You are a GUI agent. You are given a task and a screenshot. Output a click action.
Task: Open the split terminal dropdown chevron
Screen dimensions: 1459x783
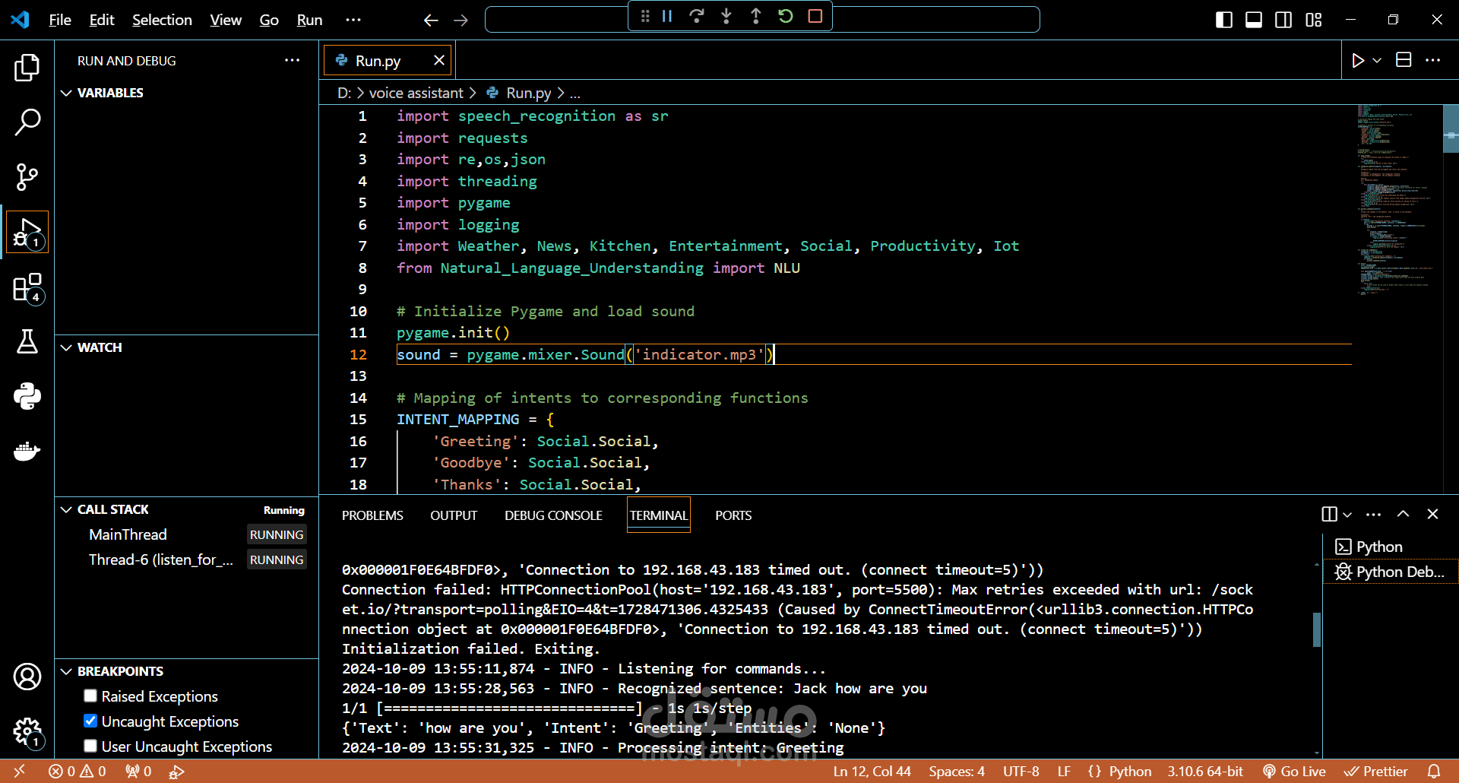pos(1347,515)
